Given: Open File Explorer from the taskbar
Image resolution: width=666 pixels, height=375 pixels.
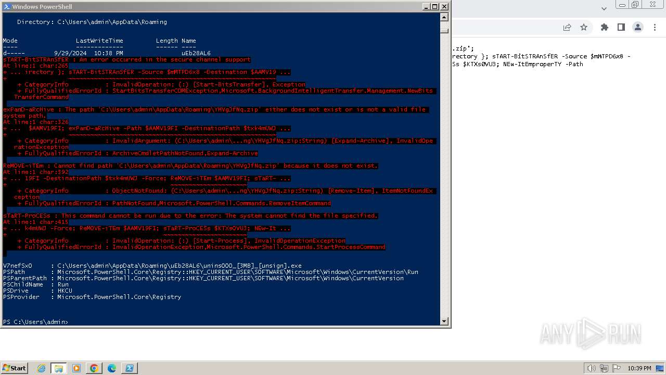Looking at the screenshot, I should [58, 368].
